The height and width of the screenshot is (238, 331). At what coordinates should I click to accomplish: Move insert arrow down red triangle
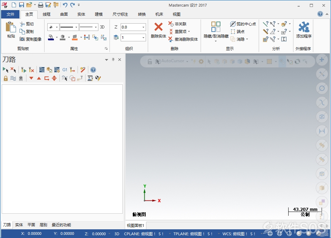pos(31,78)
